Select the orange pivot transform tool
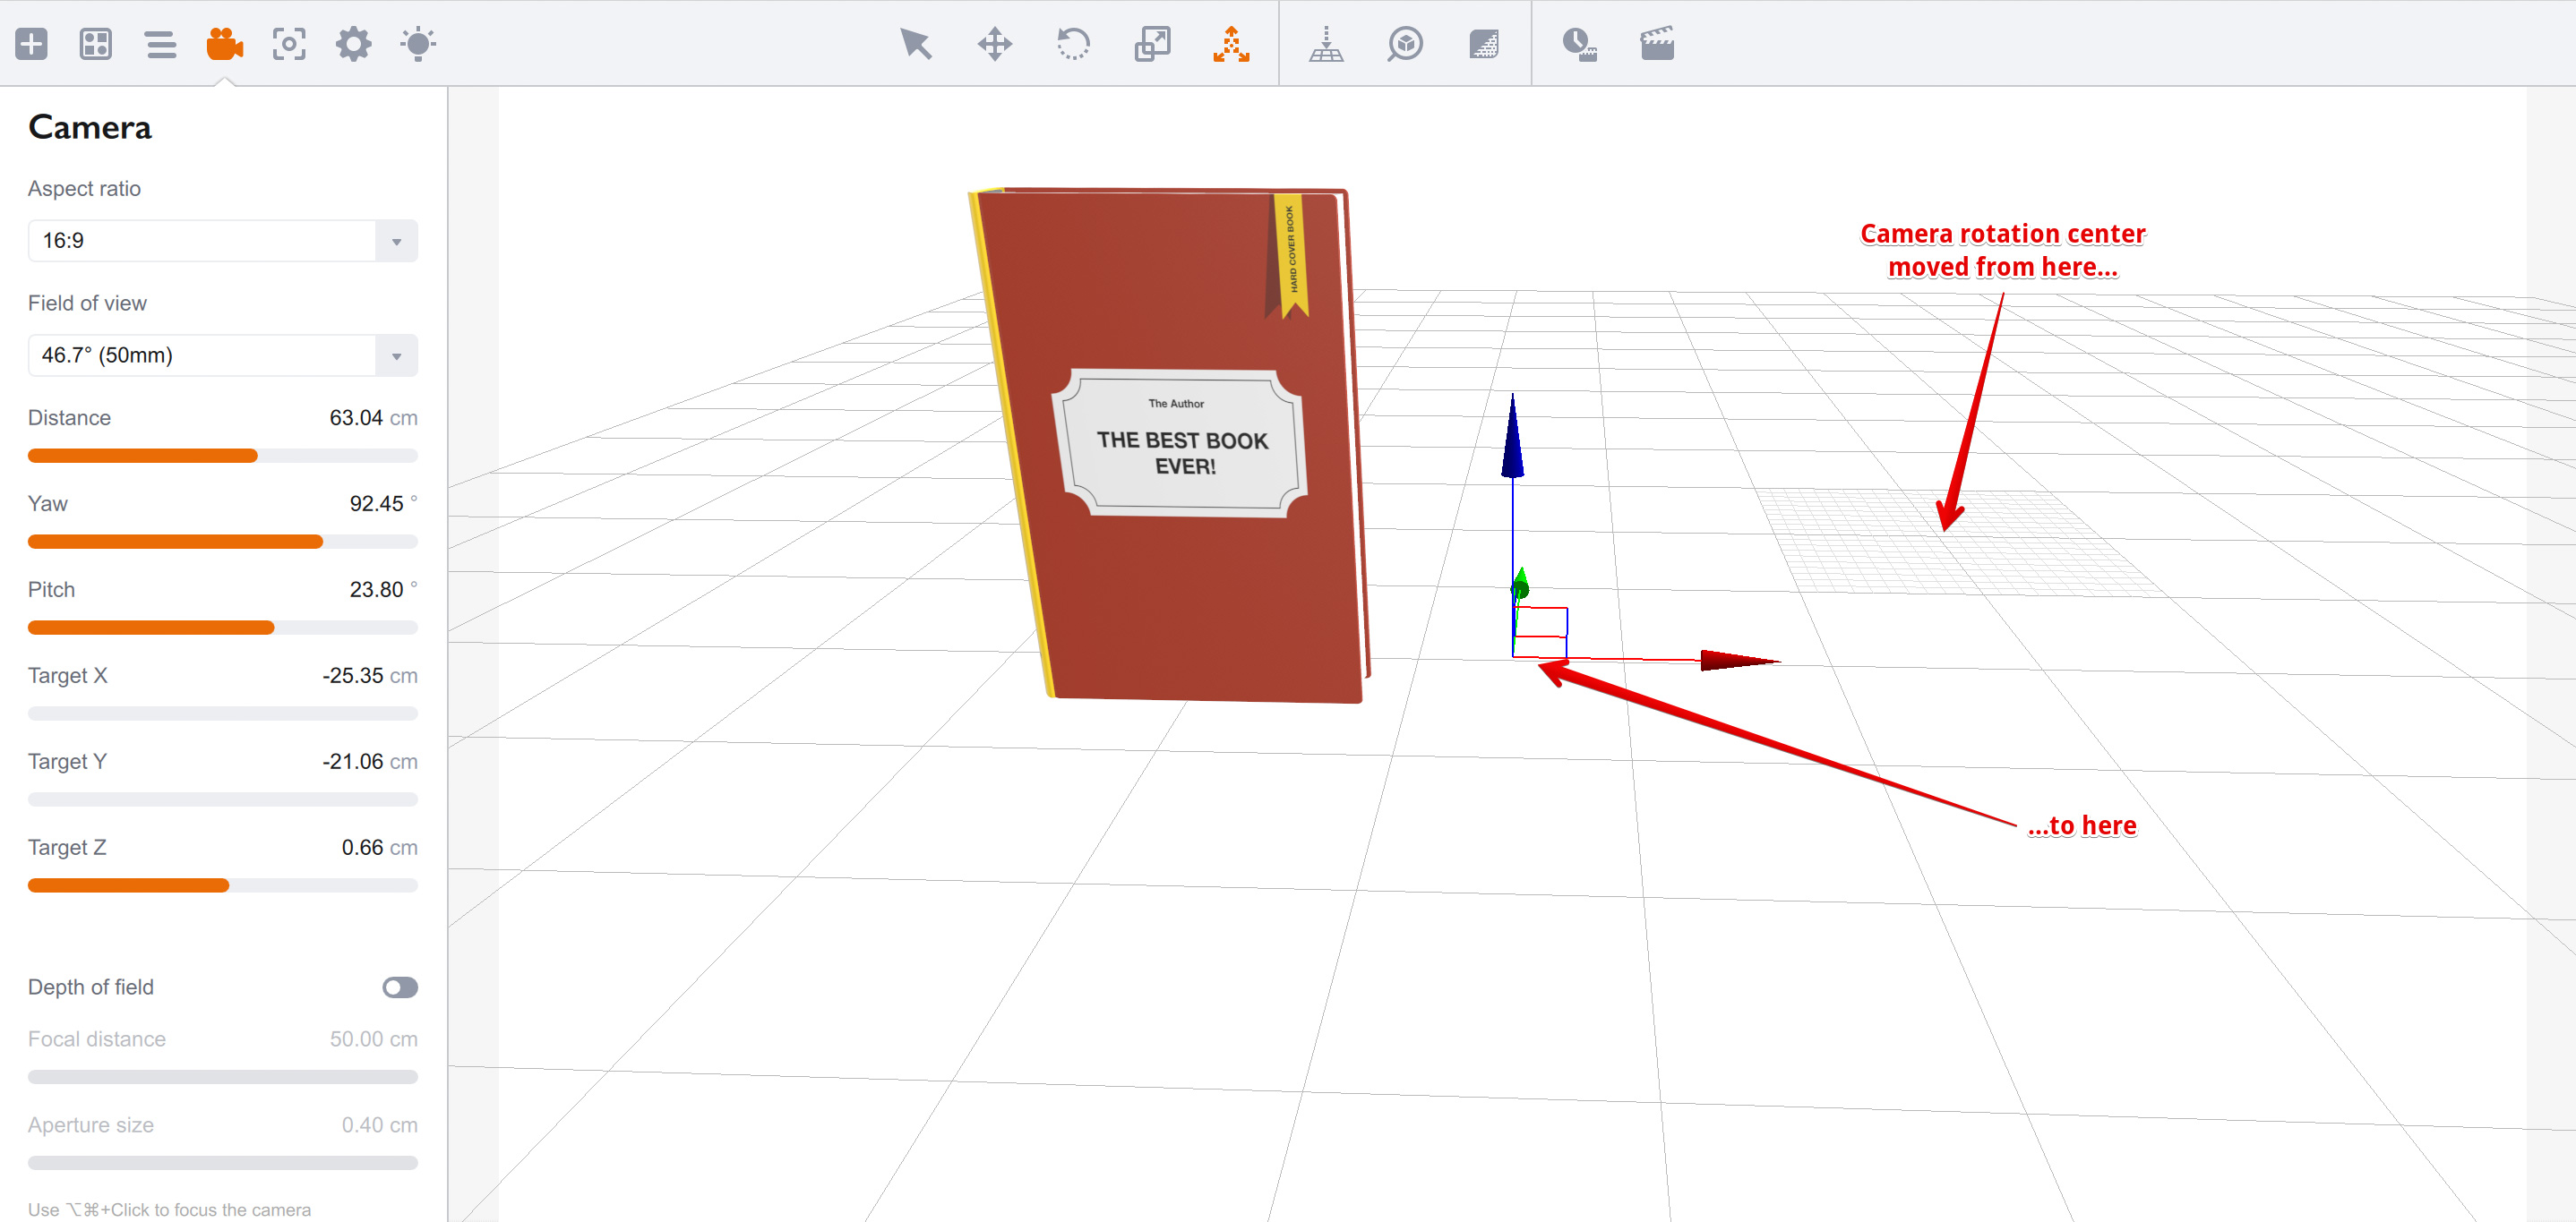The image size is (2576, 1222). point(1231,44)
